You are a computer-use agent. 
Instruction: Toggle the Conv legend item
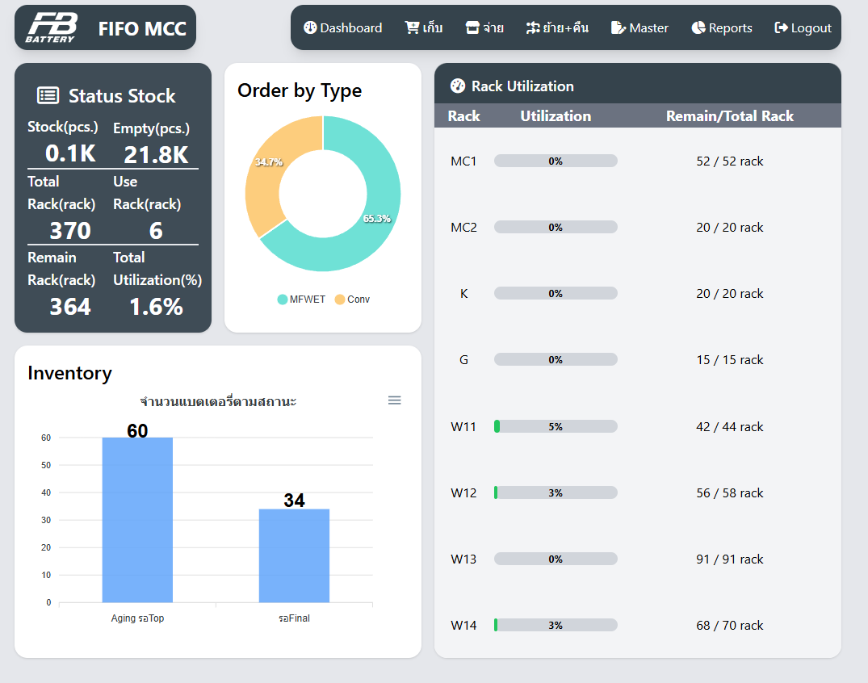pos(352,300)
